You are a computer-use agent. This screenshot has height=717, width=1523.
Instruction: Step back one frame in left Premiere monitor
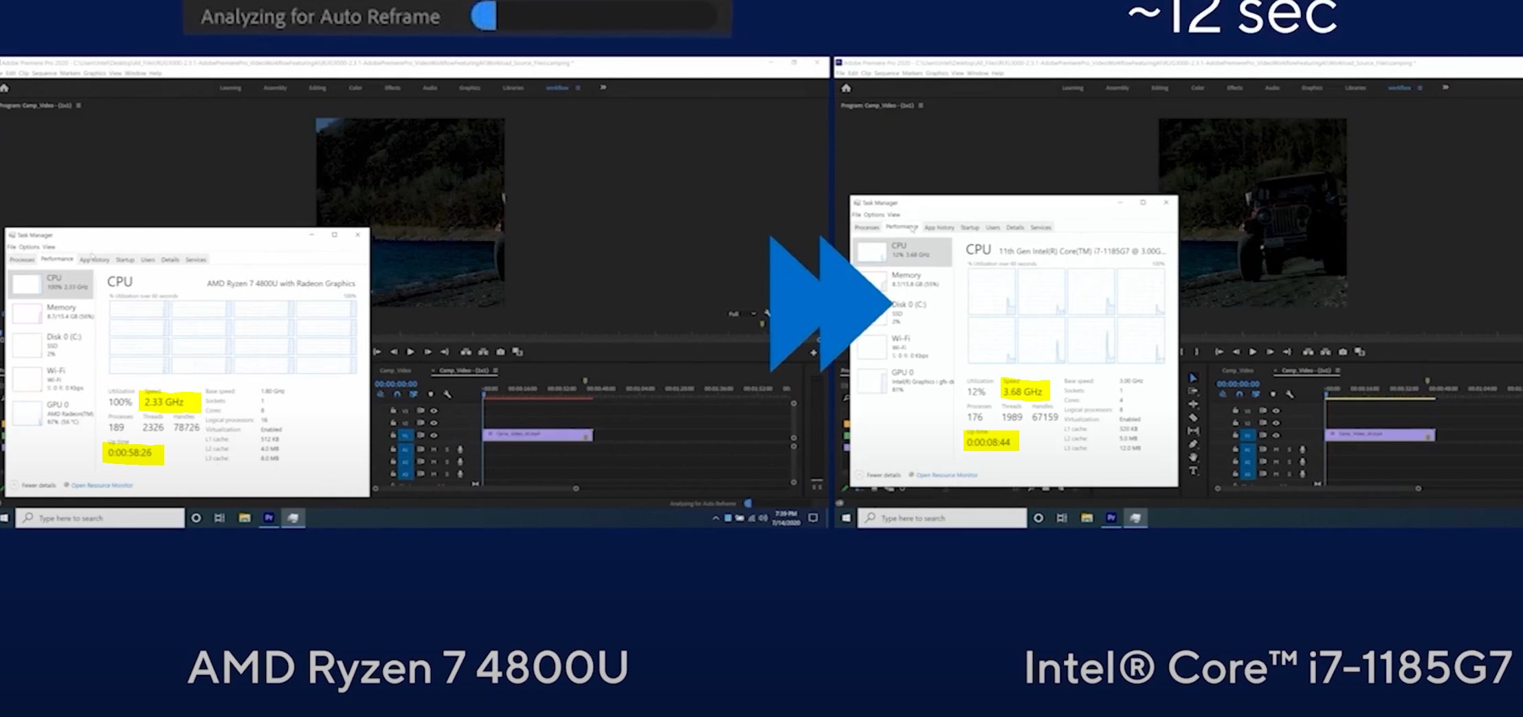(394, 352)
